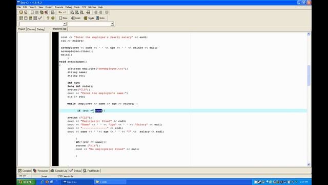Open the CVS menu

pos(84,7)
